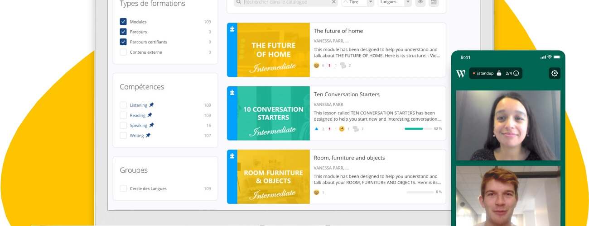The height and width of the screenshot is (226, 589).
Task: Open Room Furniture & Objects thumbnail
Action: tap(273, 177)
